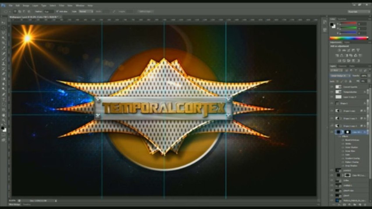
Task: Select the Brush tool
Action: coord(4,58)
